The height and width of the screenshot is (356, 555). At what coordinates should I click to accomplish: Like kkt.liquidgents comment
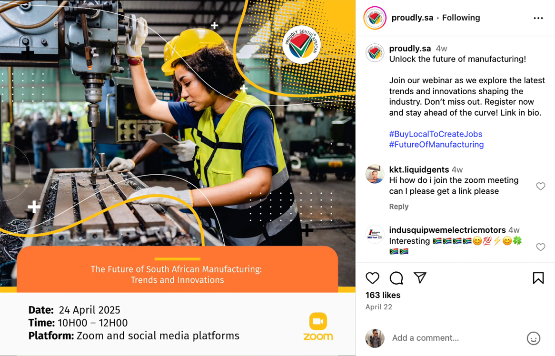541,186
